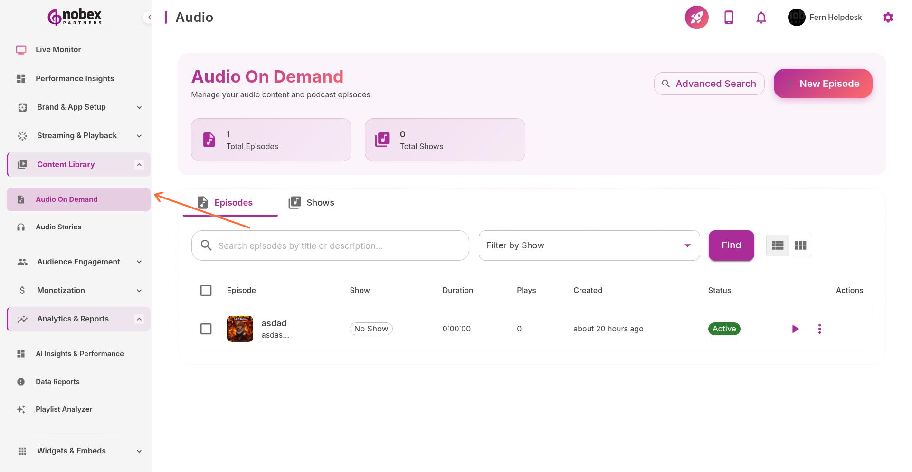The height and width of the screenshot is (472, 912).
Task: Open the Playlist Analyzer tool
Action: click(64, 409)
